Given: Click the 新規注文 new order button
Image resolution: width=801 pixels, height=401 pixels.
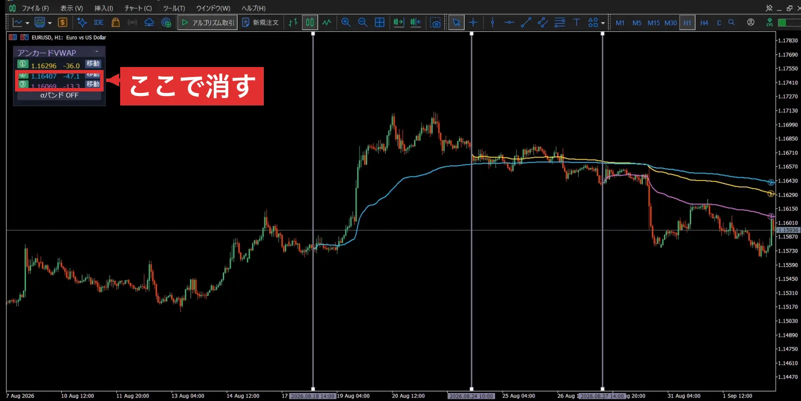Looking at the screenshot, I should [x=260, y=22].
